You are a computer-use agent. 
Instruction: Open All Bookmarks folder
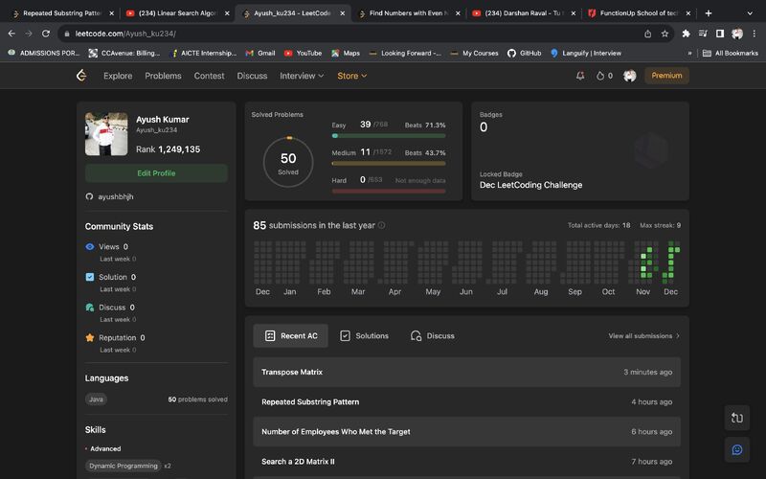coord(731,53)
